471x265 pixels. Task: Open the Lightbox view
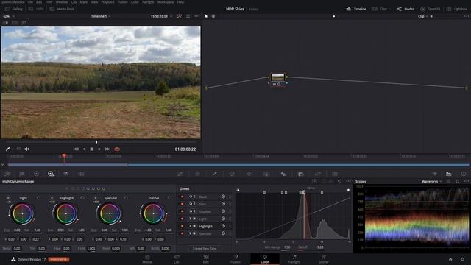click(457, 9)
